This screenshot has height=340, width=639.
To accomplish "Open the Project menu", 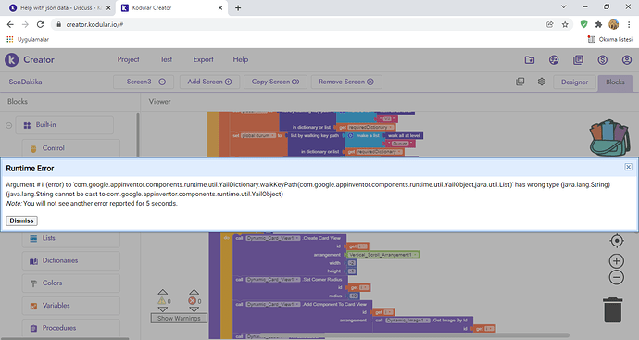I will pyautogui.click(x=129, y=59).
